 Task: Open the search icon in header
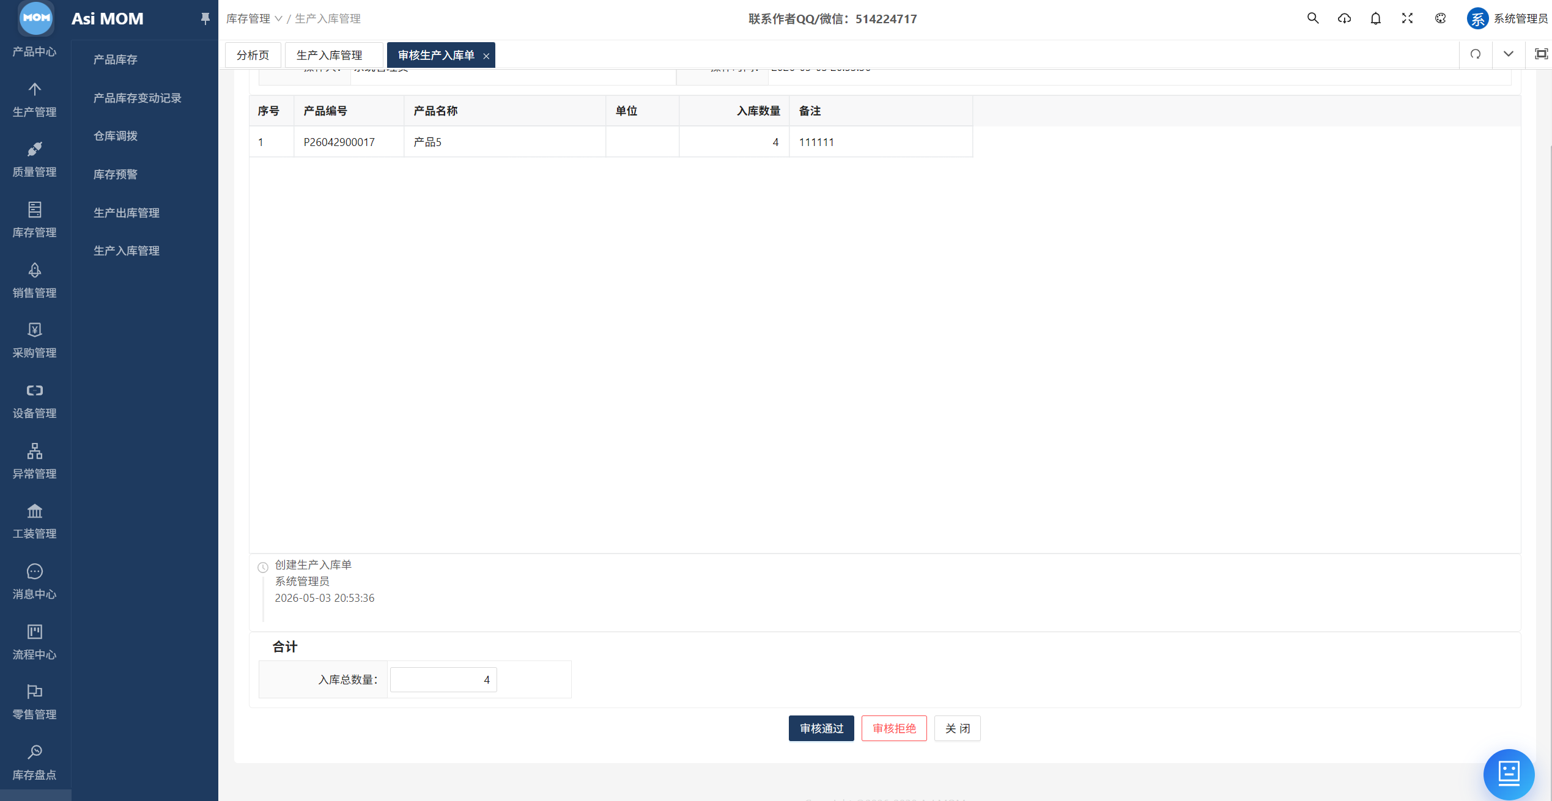coord(1312,18)
